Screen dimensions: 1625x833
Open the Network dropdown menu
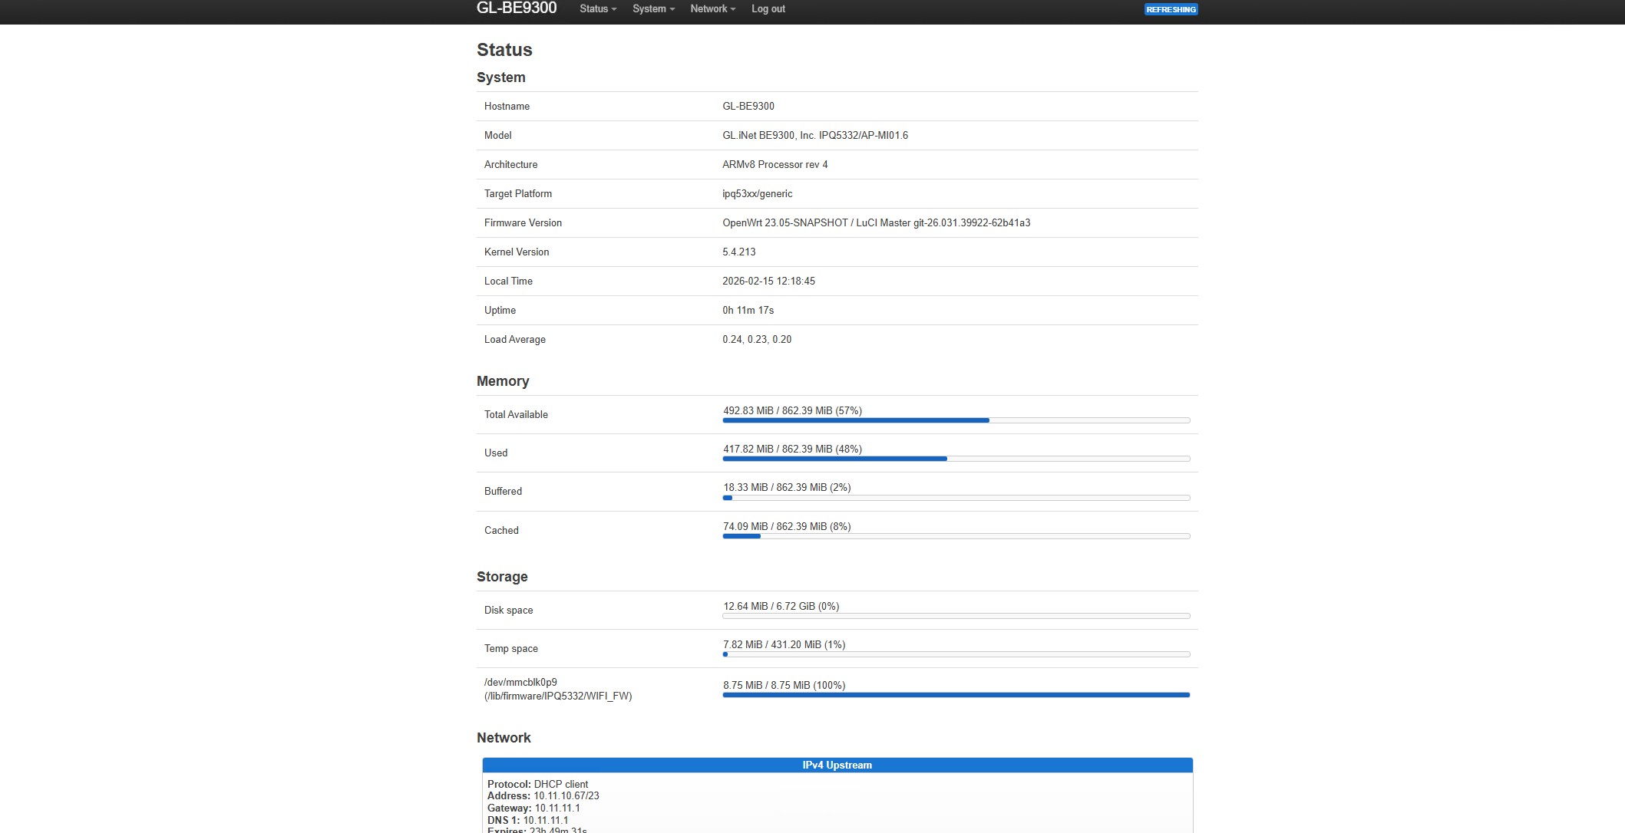pos(712,9)
